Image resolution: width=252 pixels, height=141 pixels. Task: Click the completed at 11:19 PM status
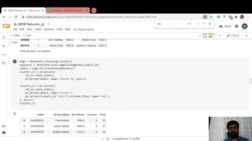point(126,139)
